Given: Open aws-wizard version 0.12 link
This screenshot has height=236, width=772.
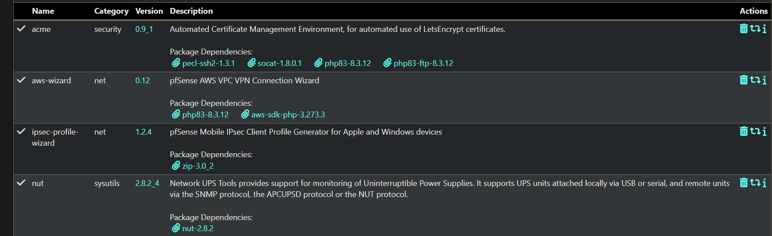Looking at the screenshot, I should [142, 81].
